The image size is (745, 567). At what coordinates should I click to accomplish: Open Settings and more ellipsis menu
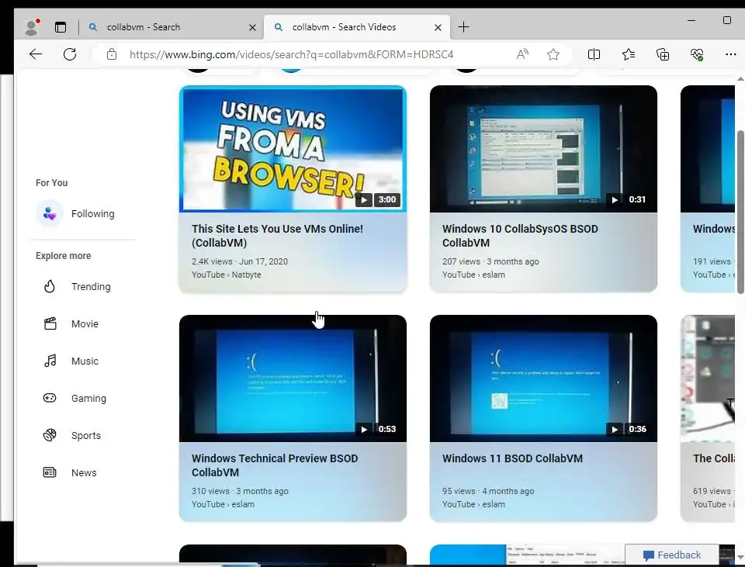tap(731, 54)
